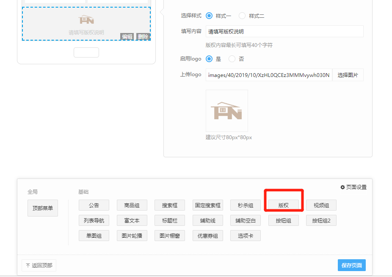
Task: Select 样式一 radio option
Action: point(209,16)
